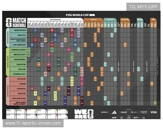Select the Semi-Finals header

coord(140,19)
